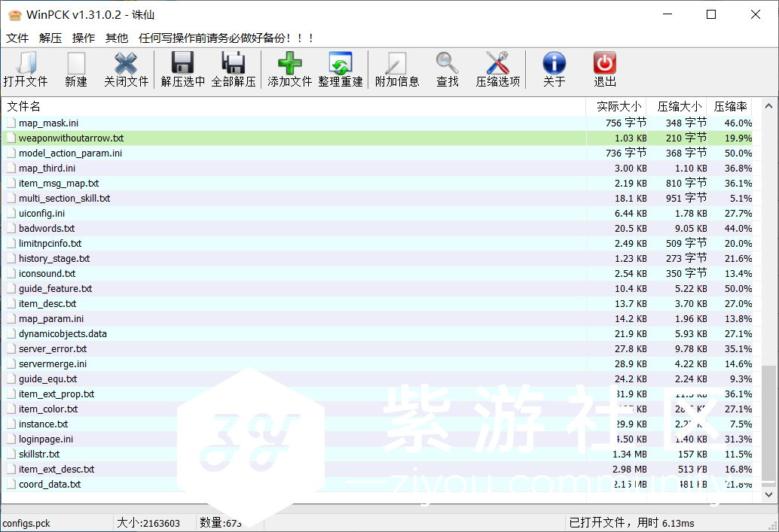The image size is (779, 532).
Task: Open the 文件 menu
Action: point(17,37)
